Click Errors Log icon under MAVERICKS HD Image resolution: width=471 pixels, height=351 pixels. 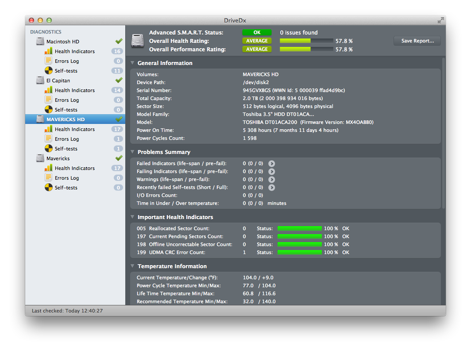coord(48,139)
